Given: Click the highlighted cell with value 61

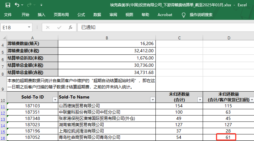Looking at the screenshot, I should tap(226, 137).
